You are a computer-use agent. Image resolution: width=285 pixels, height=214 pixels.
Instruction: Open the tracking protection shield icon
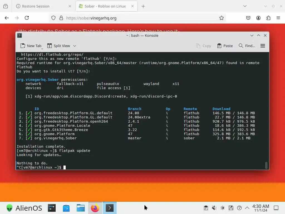pyautogui.click(x=53, y=18)
